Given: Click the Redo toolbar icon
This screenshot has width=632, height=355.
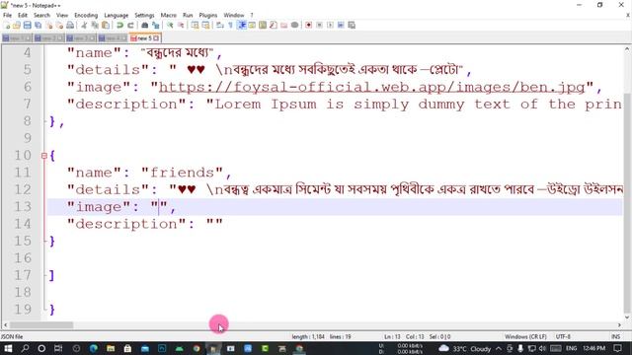Looking at the screenshot, I should tap(130, 26).
